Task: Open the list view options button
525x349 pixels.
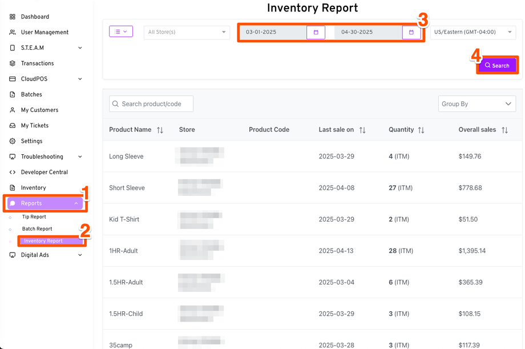Action: click(121, 32)
